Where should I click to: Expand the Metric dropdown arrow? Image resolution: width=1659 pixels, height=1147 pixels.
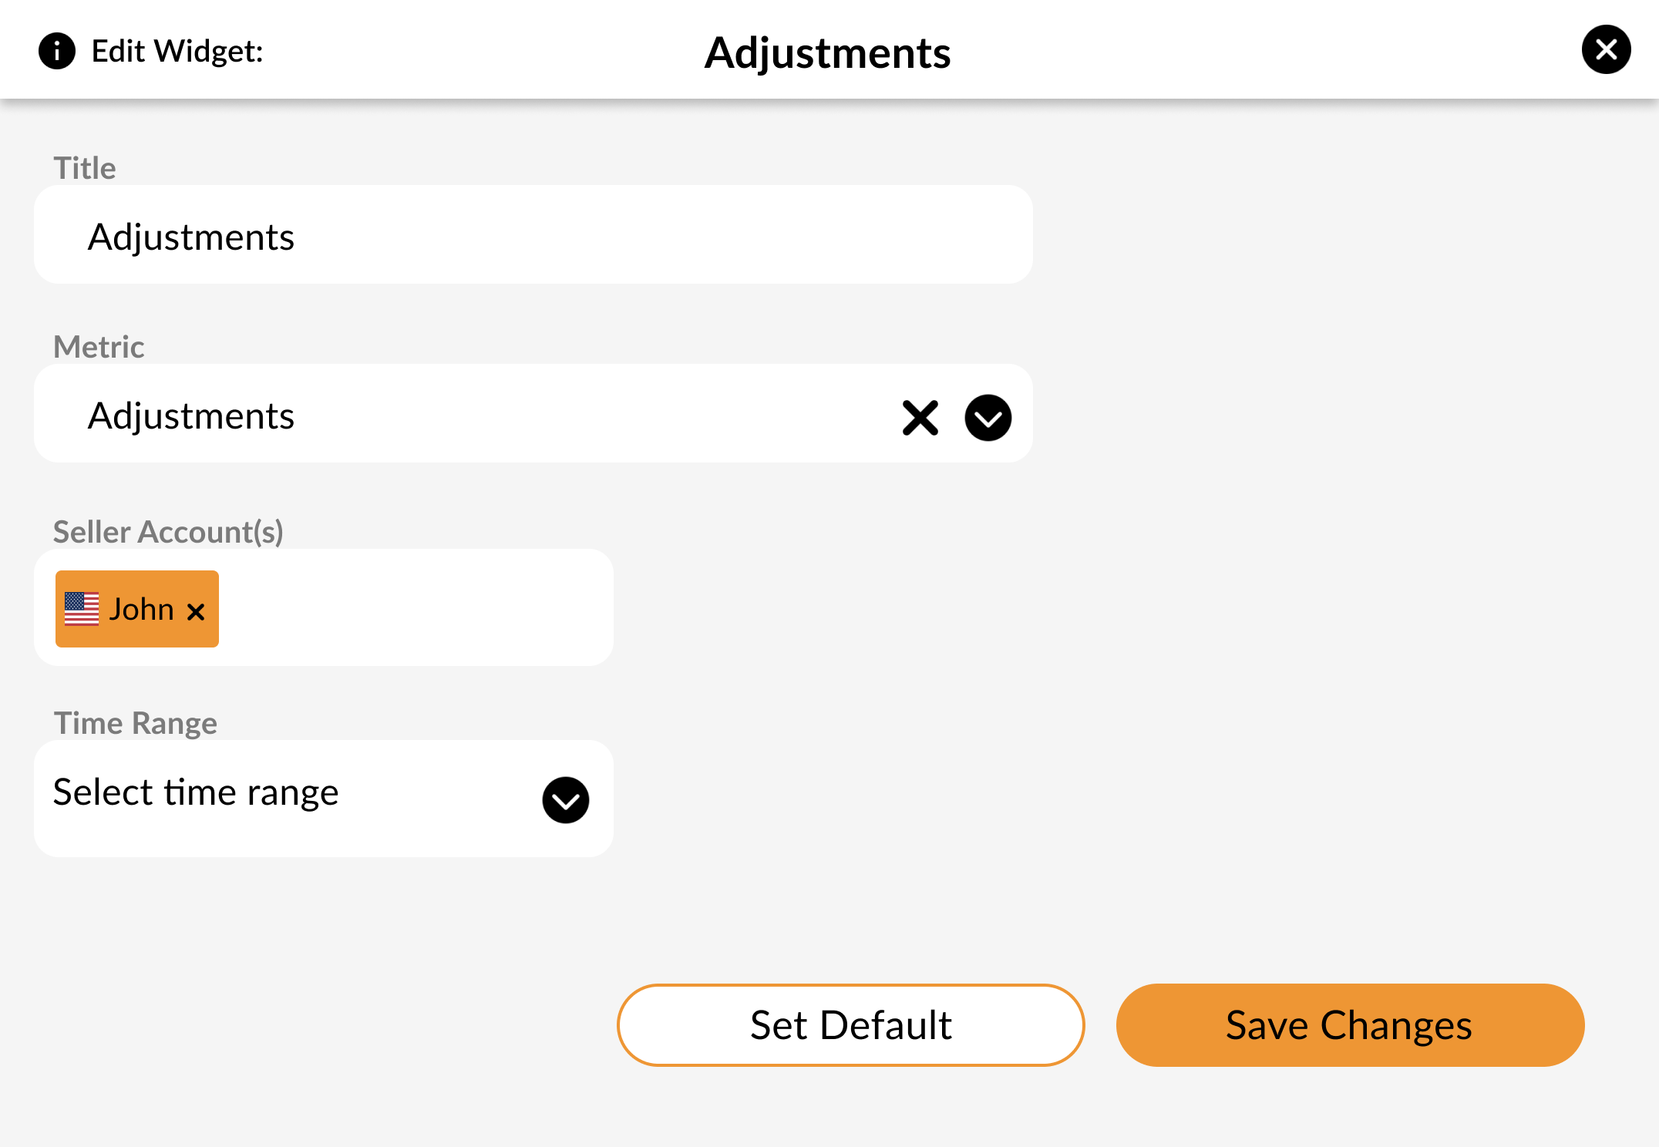(x=988, y=418)
